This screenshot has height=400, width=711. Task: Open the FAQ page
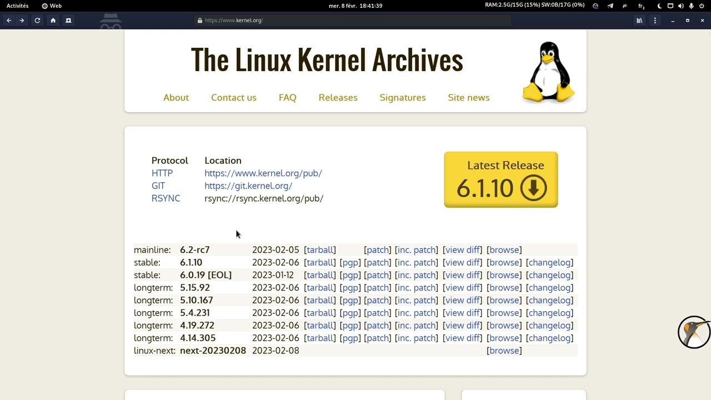pyautogui.click(x=287, y=98)
